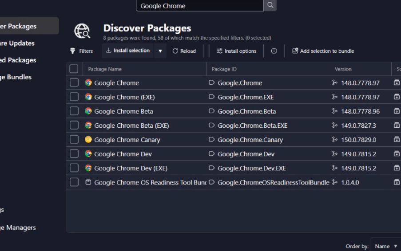Click the Google Chrome (EXE) row's Chrome icon

point(88,97)
